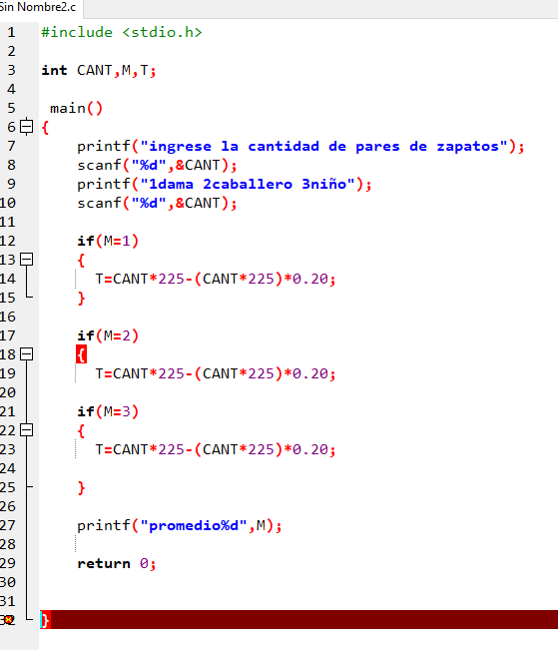Screen dimensions: 558x650
Task: Click the highlighted red brace on line 18
Action: [81, 354]
